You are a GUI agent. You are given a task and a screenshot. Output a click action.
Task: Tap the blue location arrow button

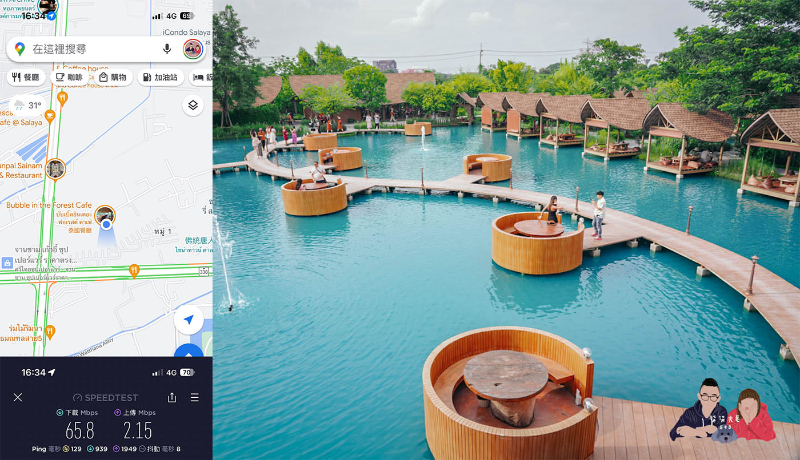tap(189, 320)
